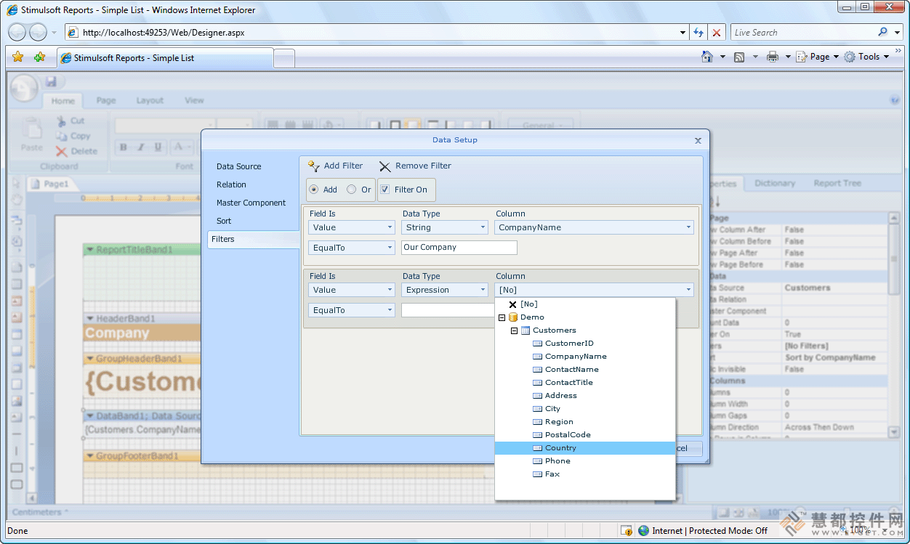910x544 pixels.
Task: Click the Delete red X icon in ribbon
Action: [62, 151]
